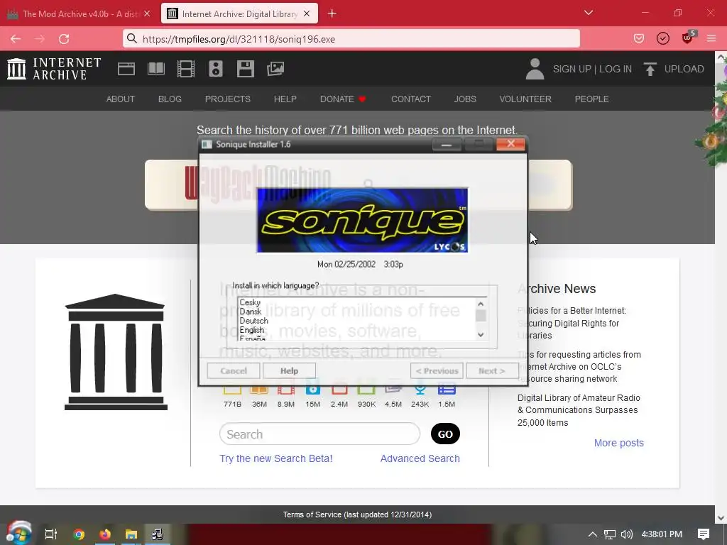Open the JOBS menu item
727x545 pixels.
[465, 99]
